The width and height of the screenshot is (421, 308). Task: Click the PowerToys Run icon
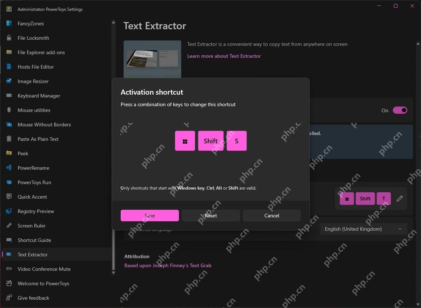tap(9, 182)
